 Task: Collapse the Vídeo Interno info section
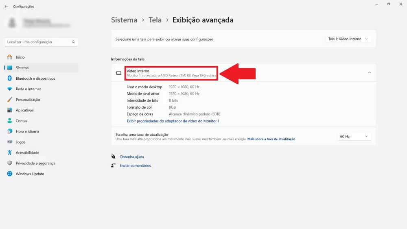point(369,72)
